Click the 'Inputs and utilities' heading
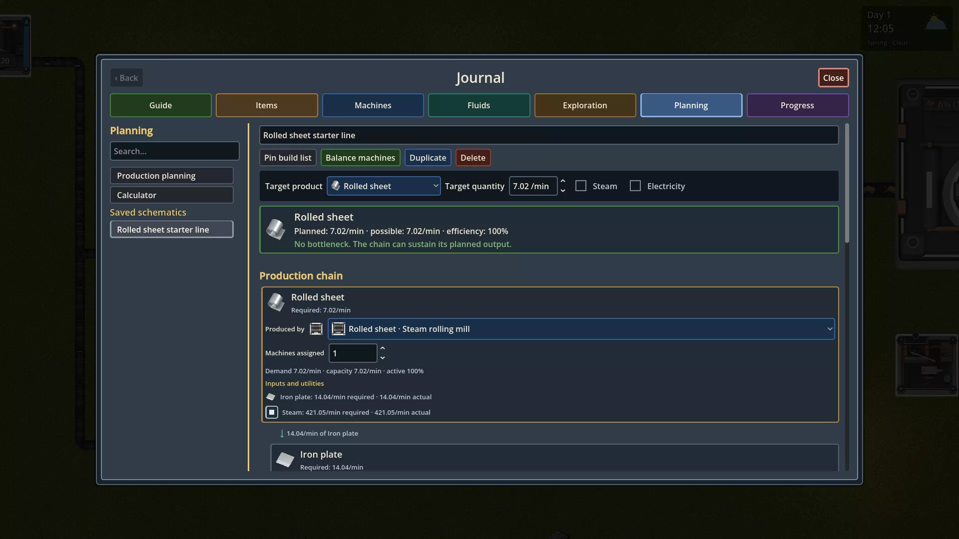The width and height of the screenshot is (959, 539). click(294, 383)
